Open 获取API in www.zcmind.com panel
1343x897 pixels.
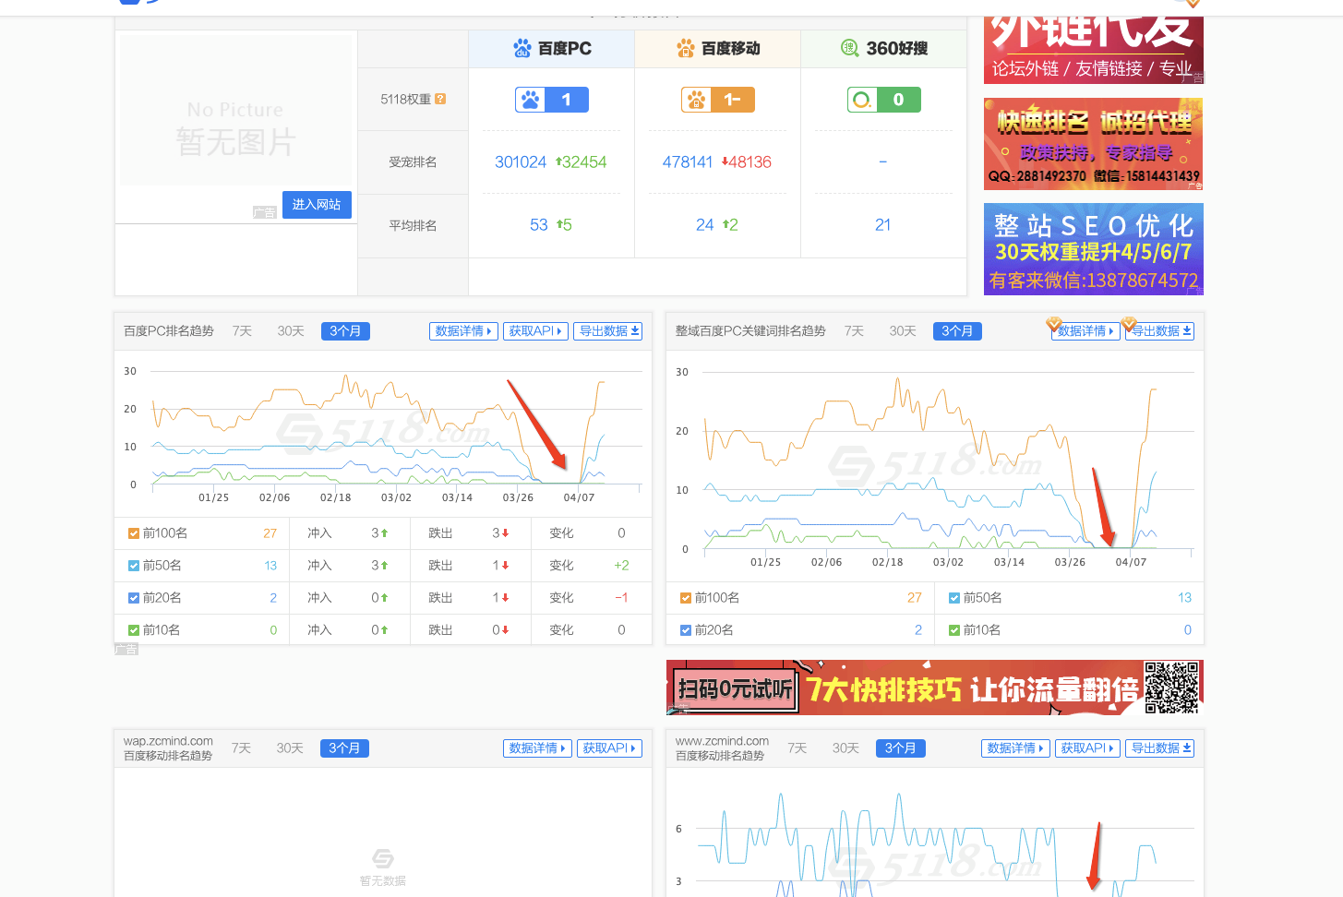tap(1087, 748)
